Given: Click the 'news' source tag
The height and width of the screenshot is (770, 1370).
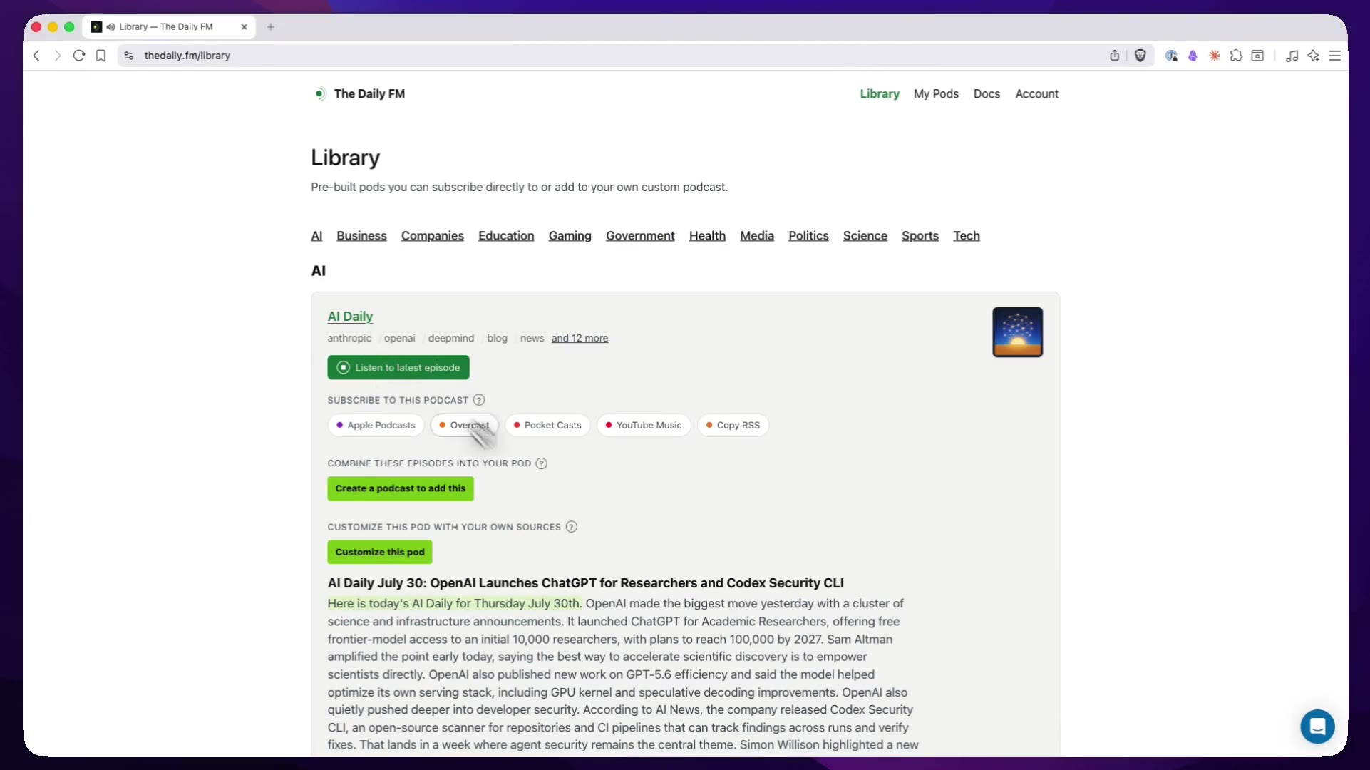Looking at the screenshot, I should tap(532, 339).
